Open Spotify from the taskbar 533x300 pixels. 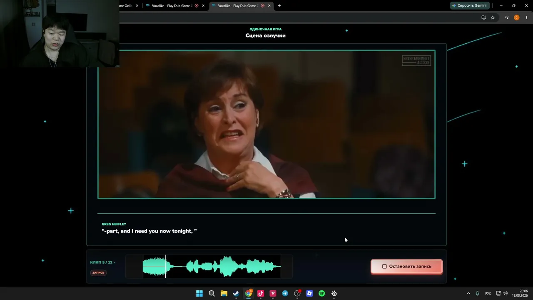click(322, 293)
